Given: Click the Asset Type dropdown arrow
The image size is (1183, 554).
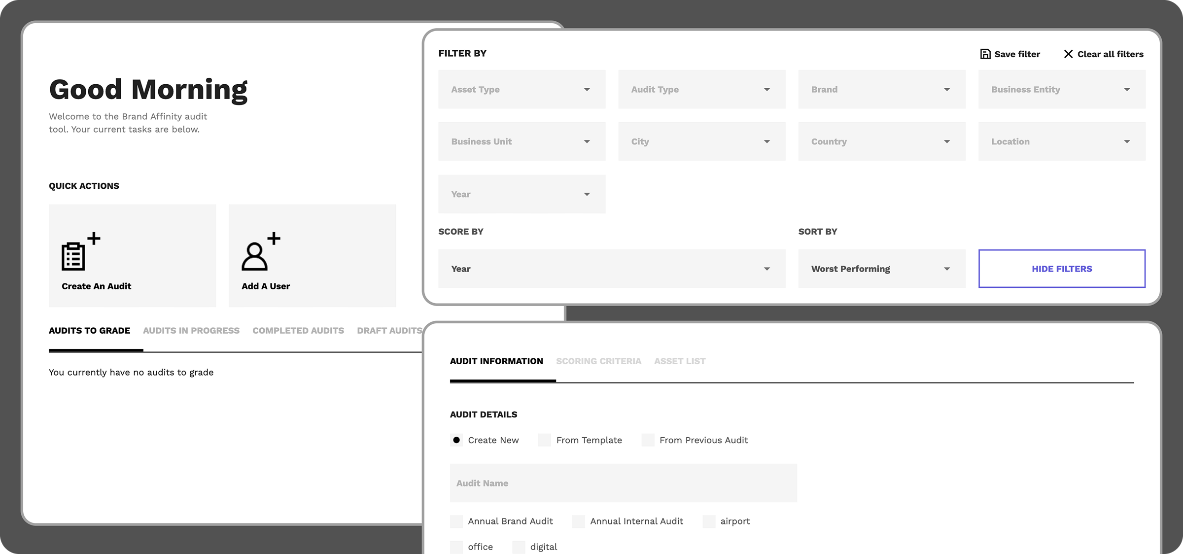Looking at the screenshot, I should click(x=587, y=90).
